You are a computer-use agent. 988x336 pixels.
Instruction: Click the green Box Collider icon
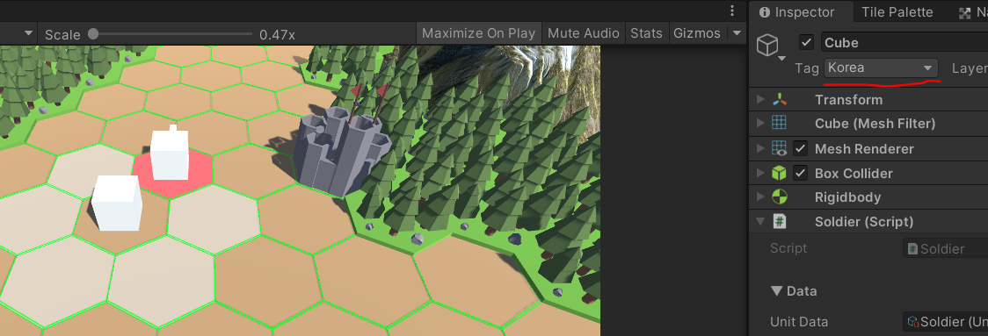tap(780, 173)
